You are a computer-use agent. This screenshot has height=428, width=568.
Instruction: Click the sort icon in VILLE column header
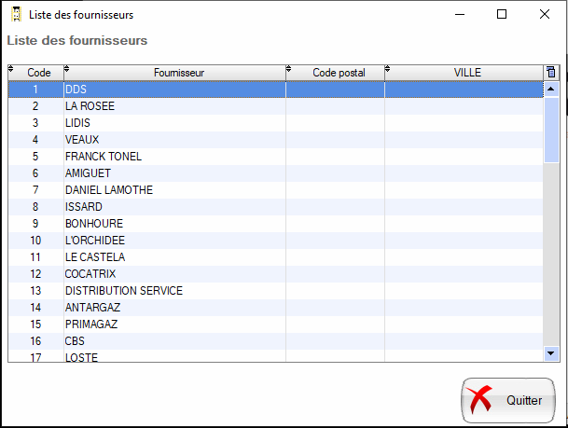388,69
